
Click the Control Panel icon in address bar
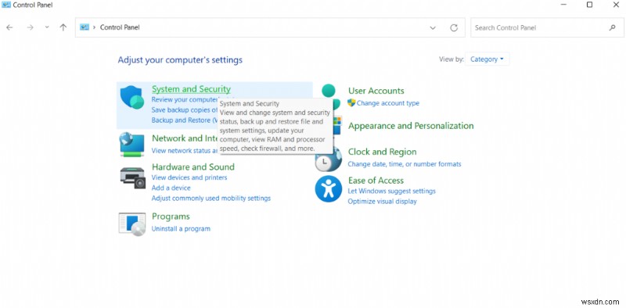(x=85, y=27)
